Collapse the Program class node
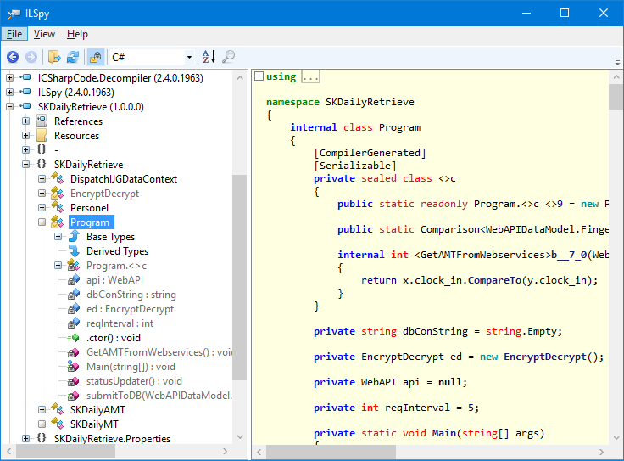 42,222
